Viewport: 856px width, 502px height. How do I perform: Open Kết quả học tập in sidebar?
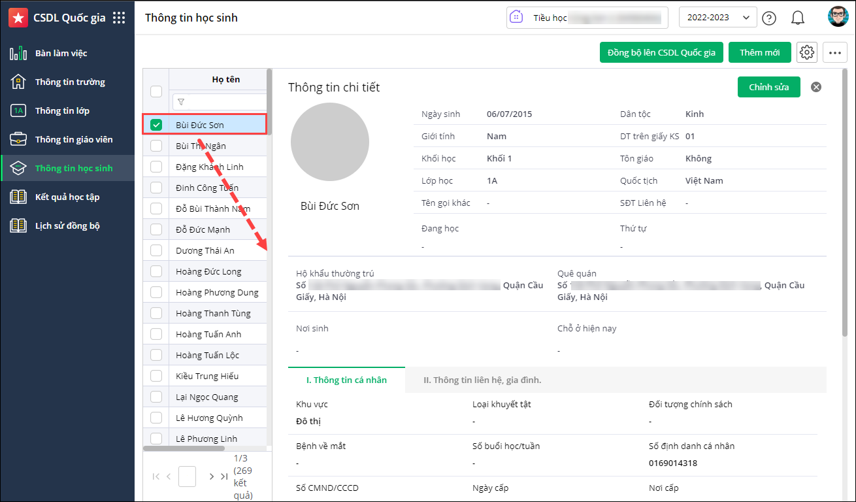[67, 197]
